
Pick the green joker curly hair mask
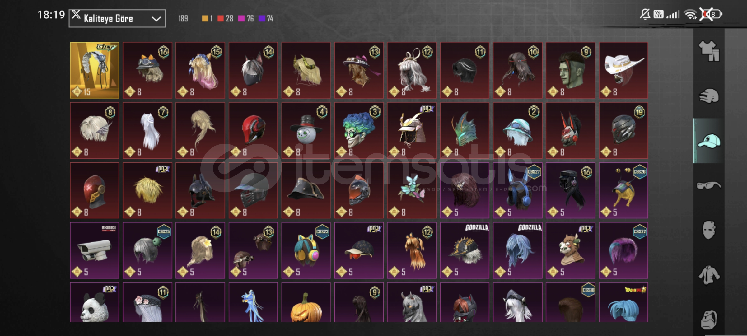tap(359, 130)
